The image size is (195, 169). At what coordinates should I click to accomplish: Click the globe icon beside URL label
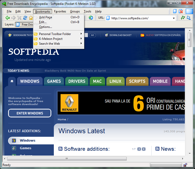click(x=91, y=18)
